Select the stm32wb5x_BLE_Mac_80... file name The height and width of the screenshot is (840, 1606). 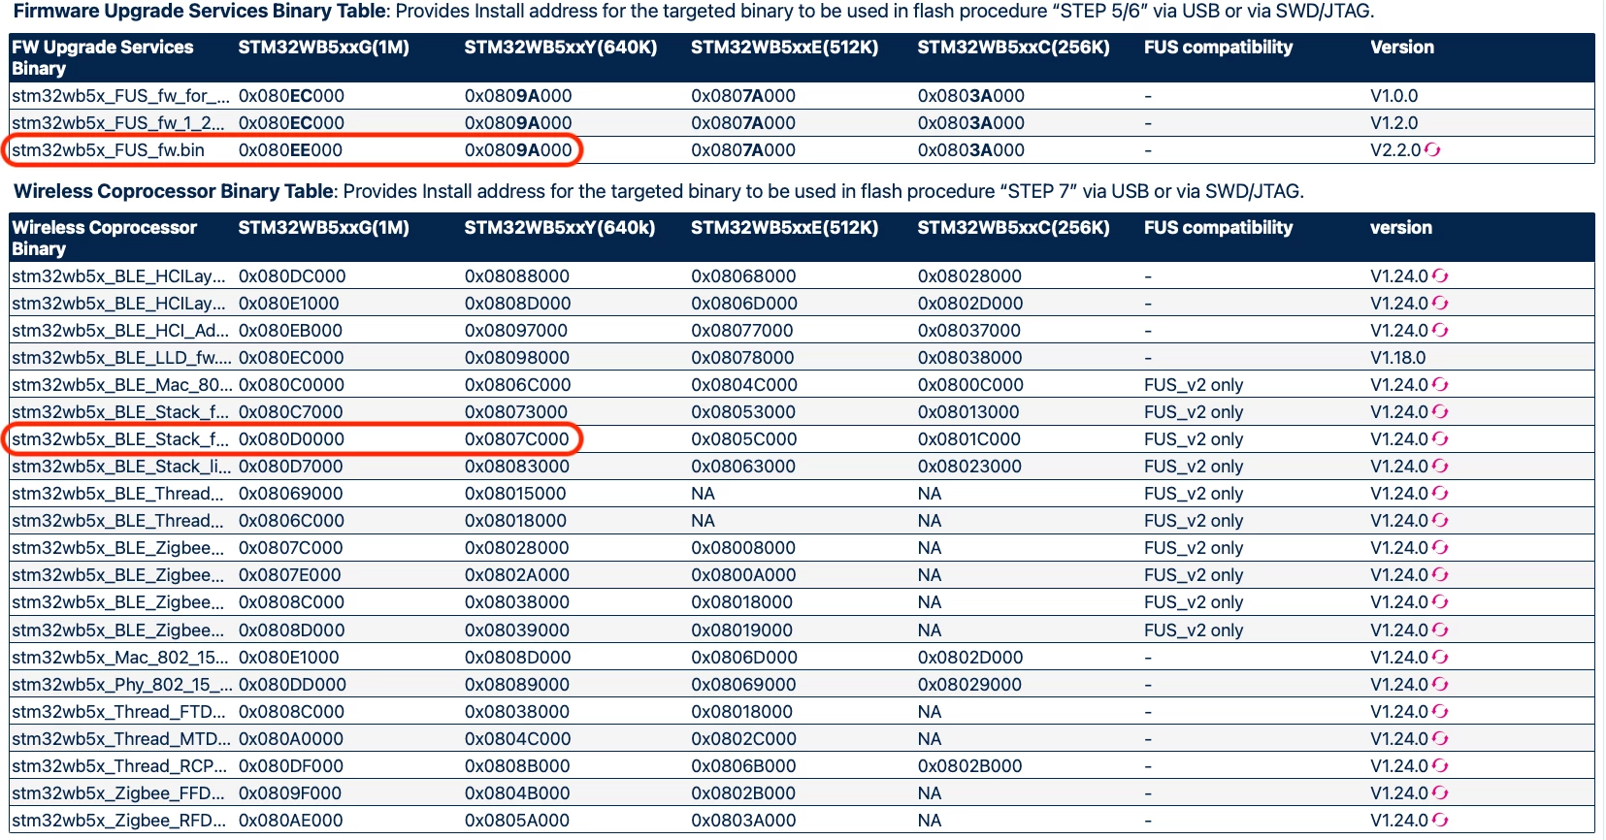[x=120, y=384]
